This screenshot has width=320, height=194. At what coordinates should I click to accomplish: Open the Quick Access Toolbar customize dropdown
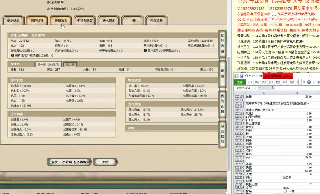(x=261, y=76)
